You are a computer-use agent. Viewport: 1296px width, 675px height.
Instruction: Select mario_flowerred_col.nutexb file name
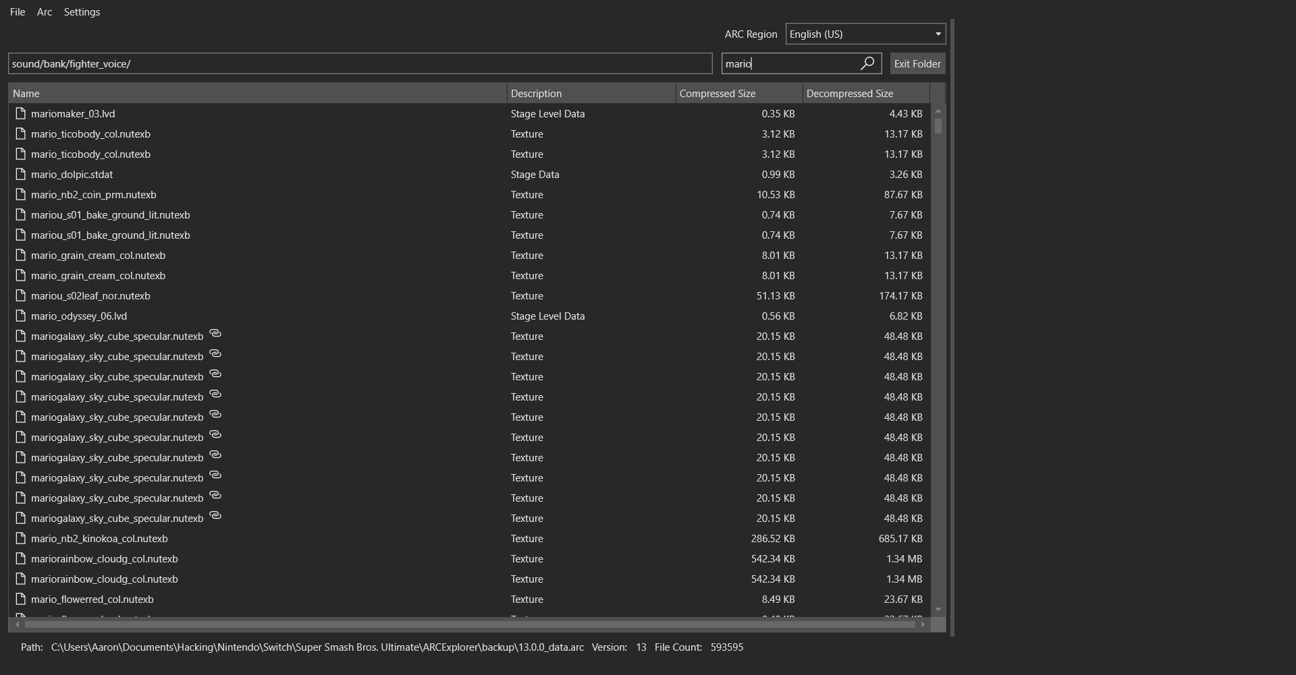coord(92,599)
